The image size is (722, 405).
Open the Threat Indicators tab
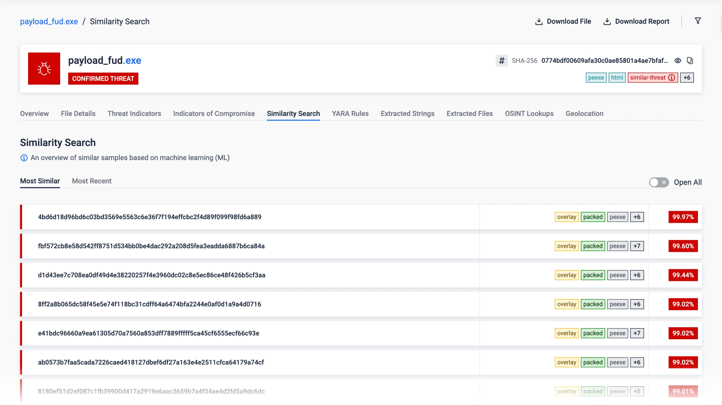coord(134,114)
